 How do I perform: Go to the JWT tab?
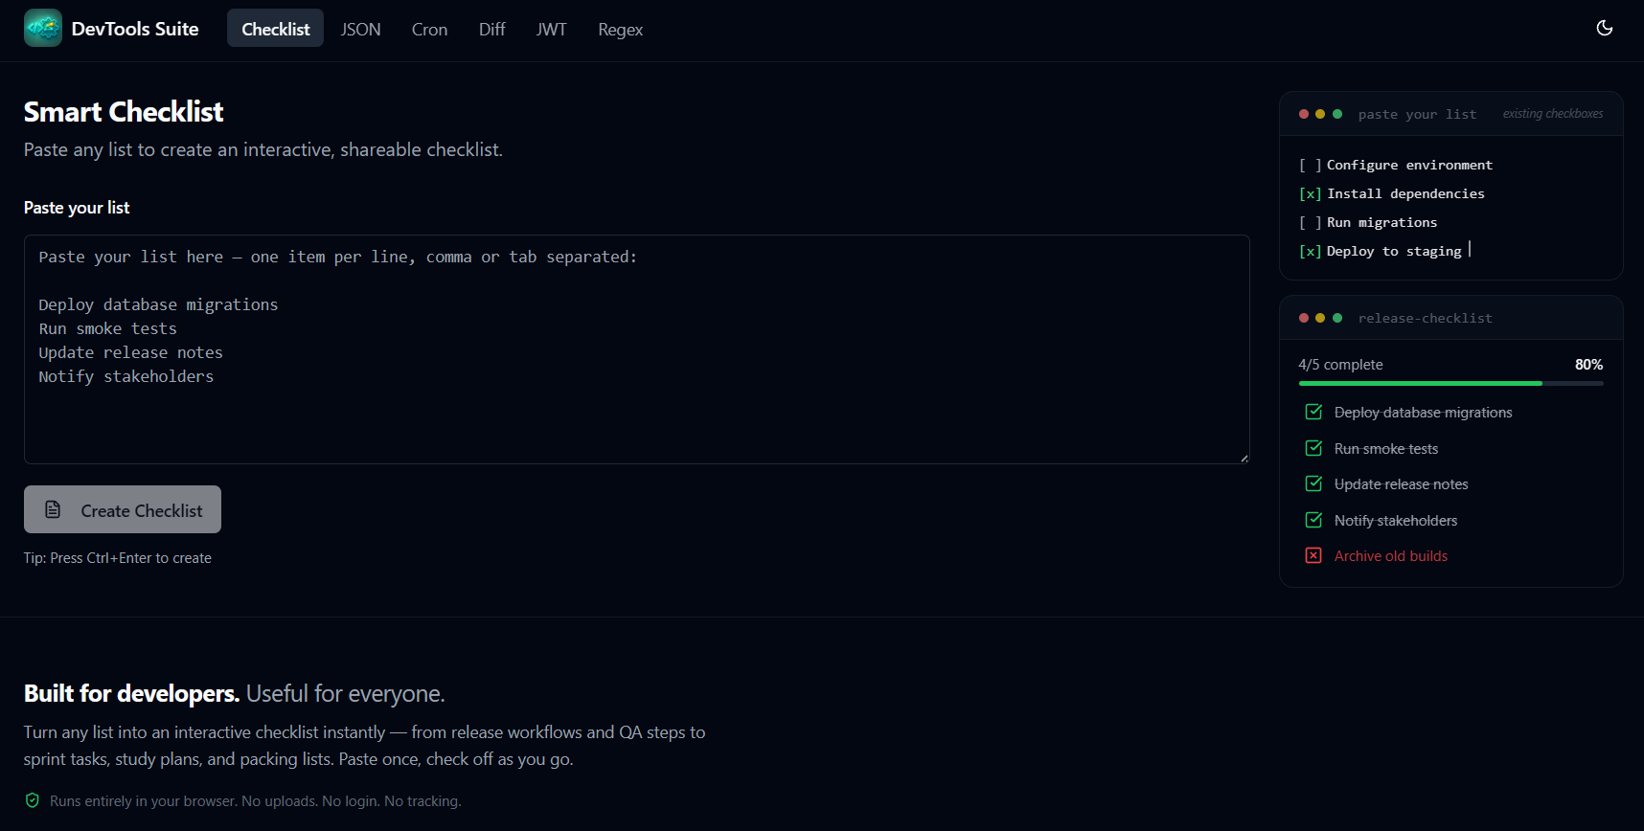tap(551, 29)
